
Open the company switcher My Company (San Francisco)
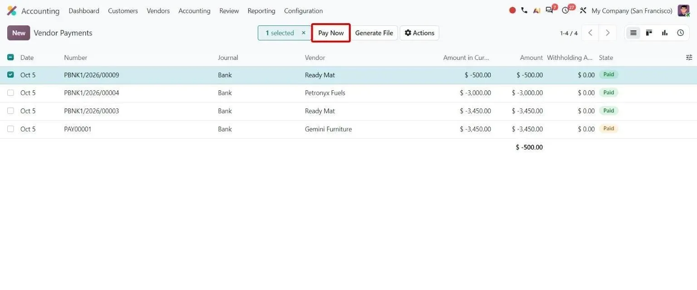tap(632, 10)
